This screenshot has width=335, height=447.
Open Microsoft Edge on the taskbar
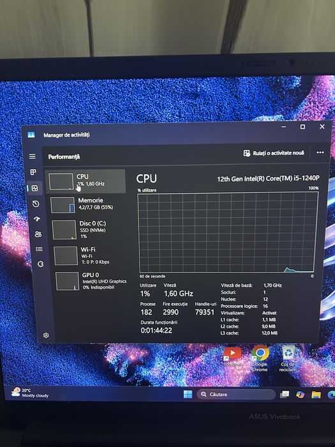pos(331,395)
